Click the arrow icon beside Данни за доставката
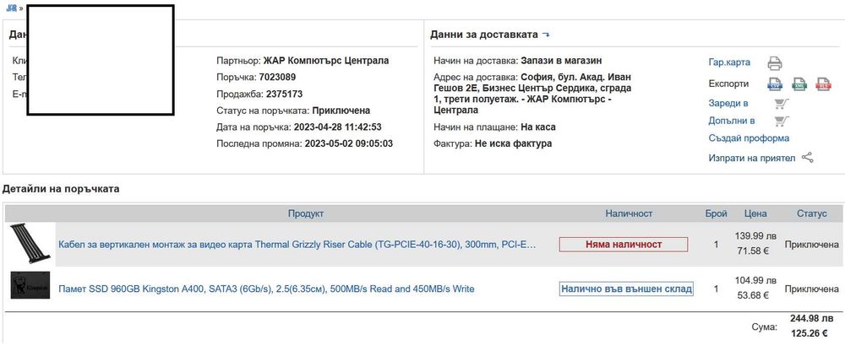The height and width of the screenshot is (351, 845). click(545, 35)
